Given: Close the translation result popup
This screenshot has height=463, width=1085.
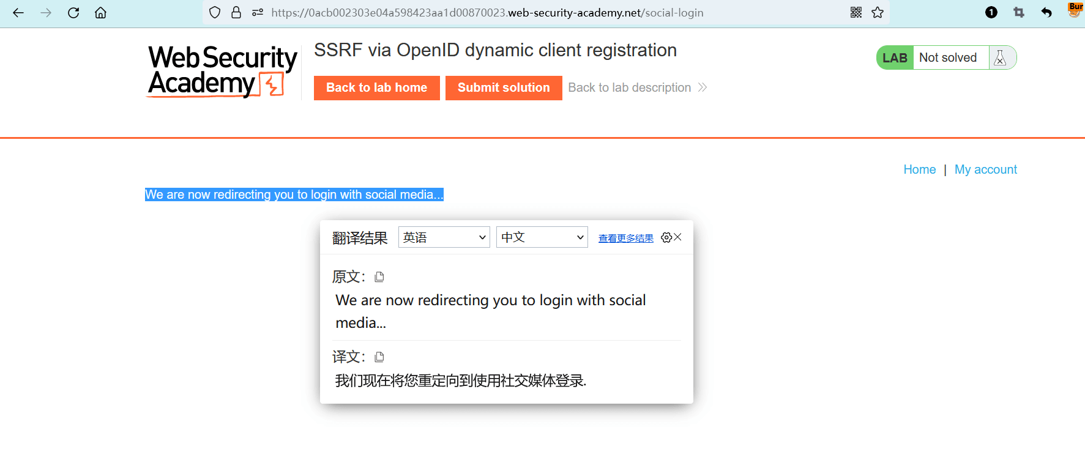Looking at the screenshot, I should coord(678,237).
